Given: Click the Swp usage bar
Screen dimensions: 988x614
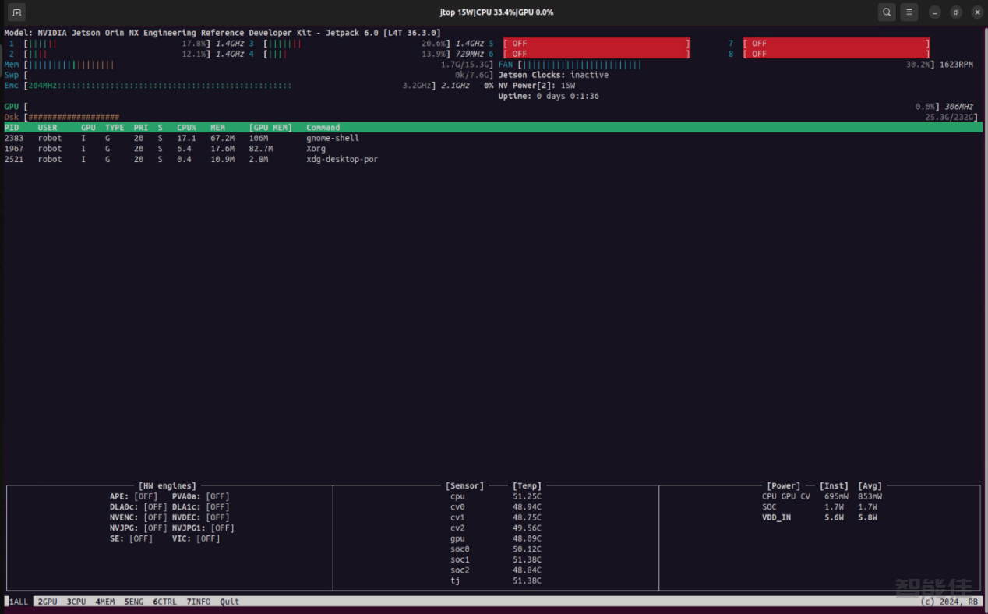Looking at the screenshot, I should [259, 75].
